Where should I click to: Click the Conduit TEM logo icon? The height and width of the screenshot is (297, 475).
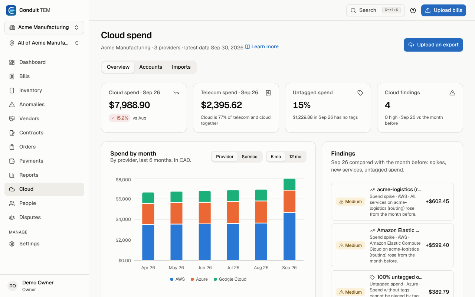coord(11,10)
